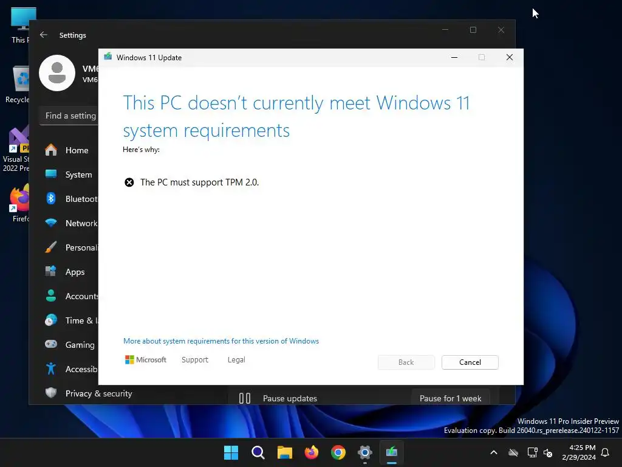
Task: Maximize the Settings window
Action: click(x=473, y=30)
